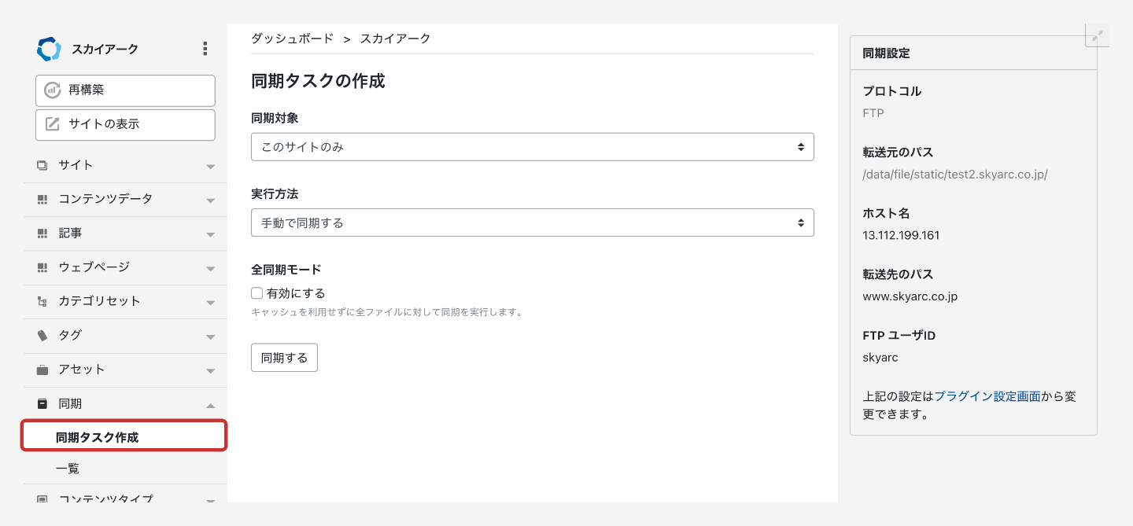This screenshot has height=526, width=1133.
Task: Click the 同期する button
Action: pyautogui.click(x=284, y=357)
